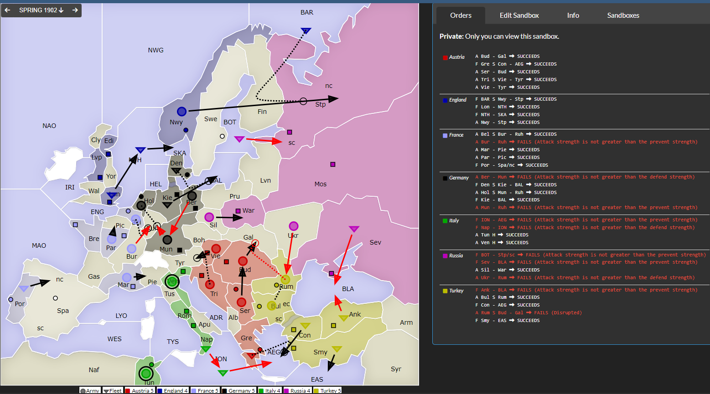Select the Russian fleet in Sevastopol
The image size is (710, 394).
coord(354,229)
